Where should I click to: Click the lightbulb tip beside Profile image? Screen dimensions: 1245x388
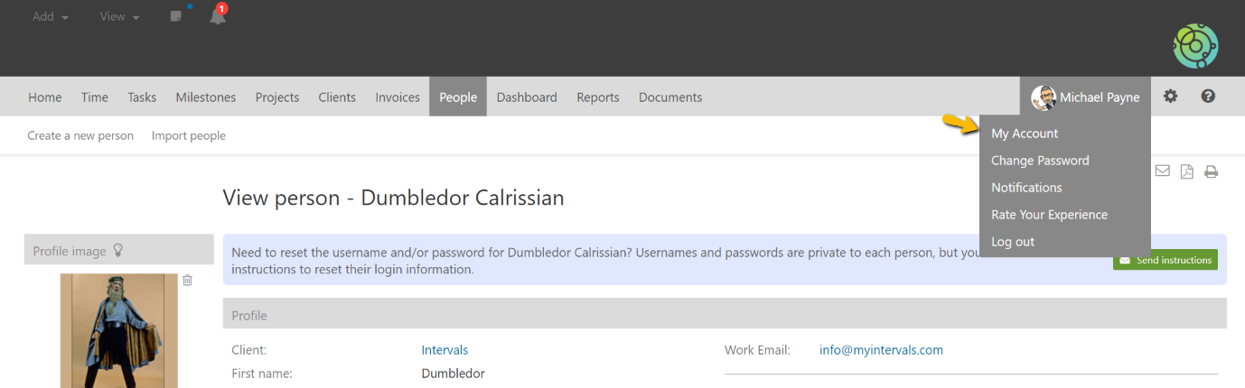[x=117, y=251]
